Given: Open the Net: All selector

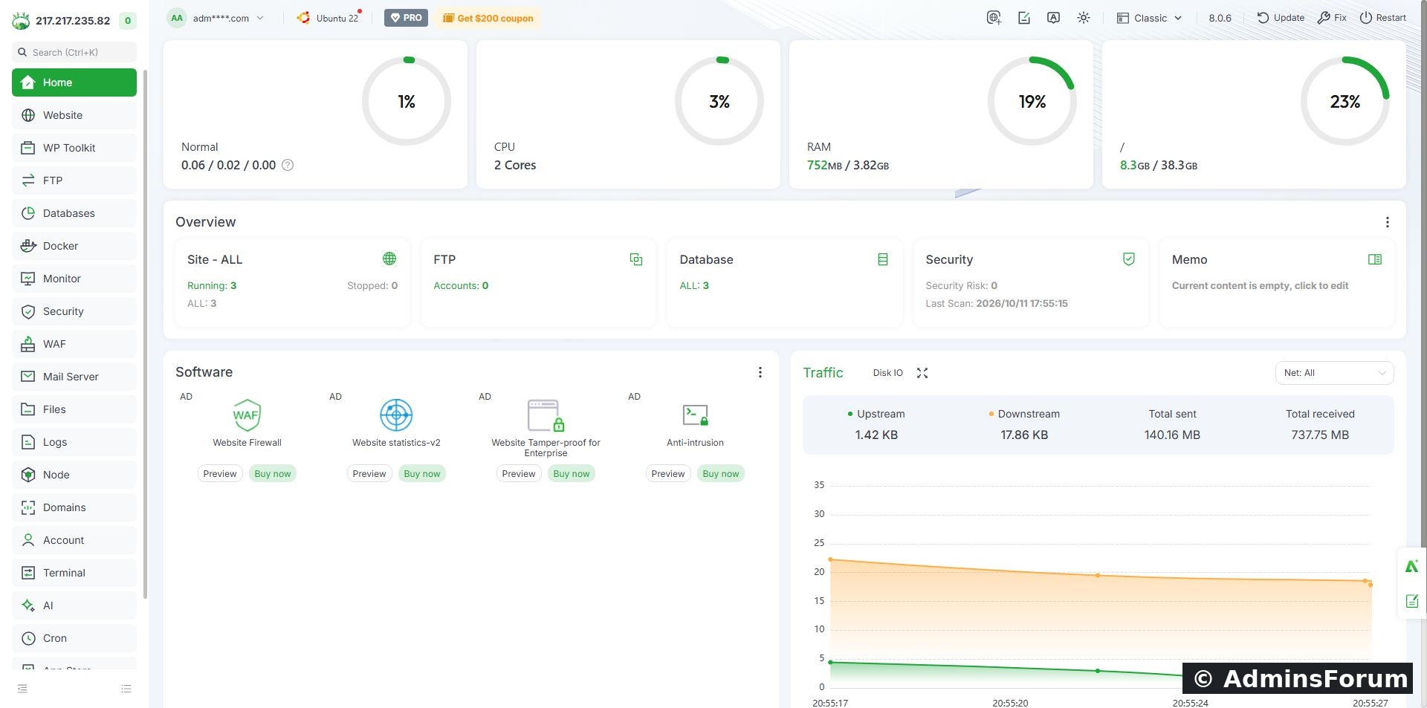Looking at the screenshot, I should pyautogui.click(x=1334, y=373).
